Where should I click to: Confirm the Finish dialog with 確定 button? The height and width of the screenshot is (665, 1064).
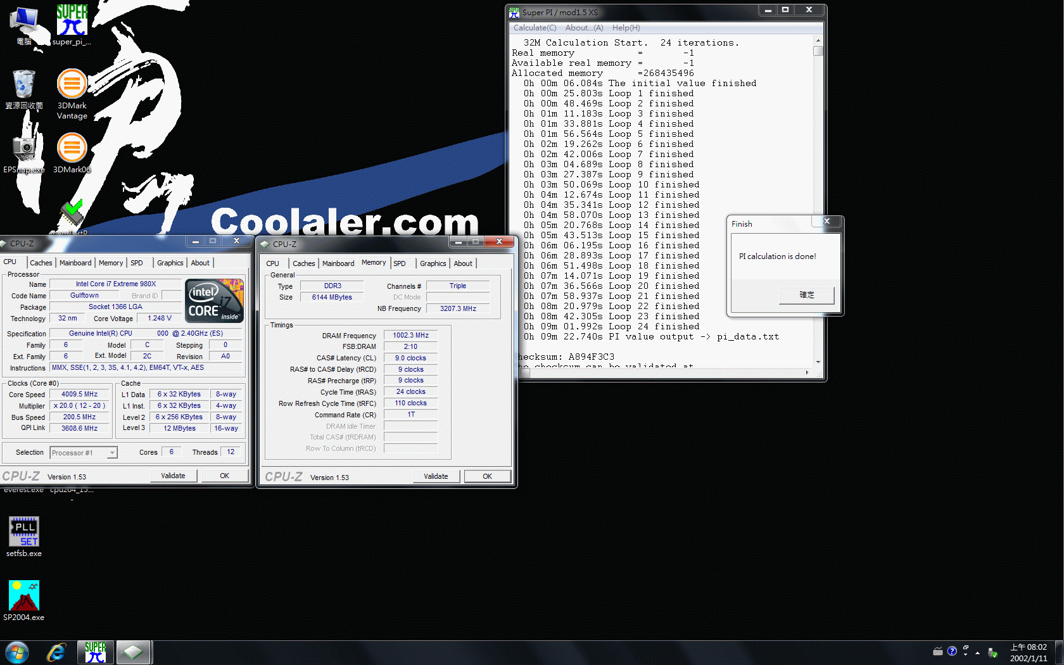tap(806, 295)
